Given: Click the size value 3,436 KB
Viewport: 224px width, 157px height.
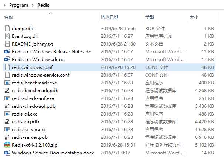Looking at the screenshot, I should [205, 106].
